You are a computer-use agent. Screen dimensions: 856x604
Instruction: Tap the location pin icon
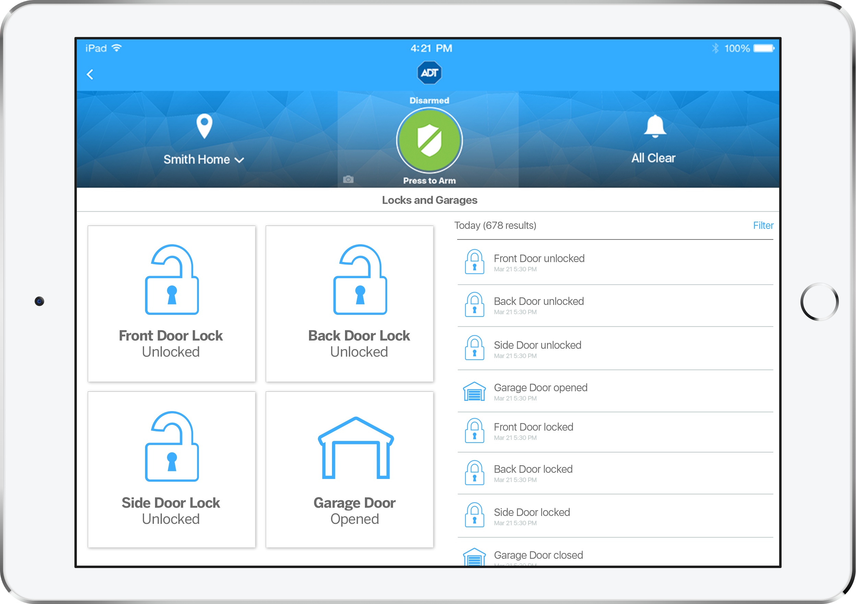click(x=204, y=126)
